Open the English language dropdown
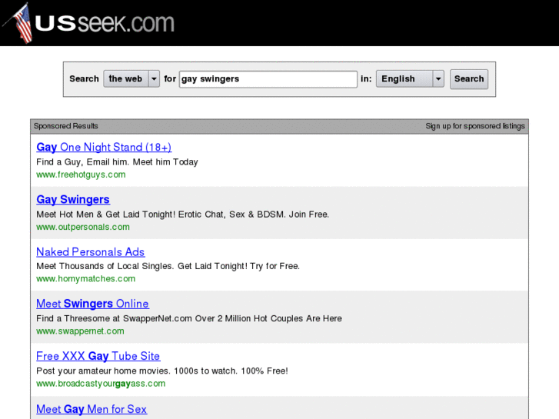Image resolution: width=559 pixels, height=419 pixels. [x=410, y=79]
